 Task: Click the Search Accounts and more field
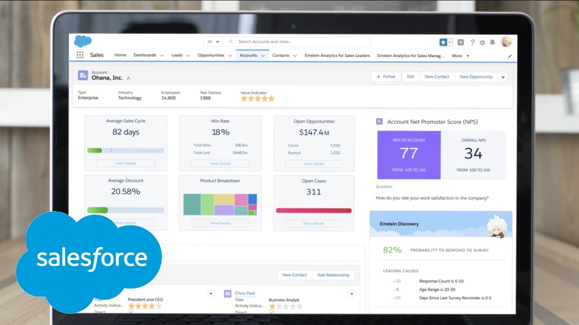click(x=297, y=42)
